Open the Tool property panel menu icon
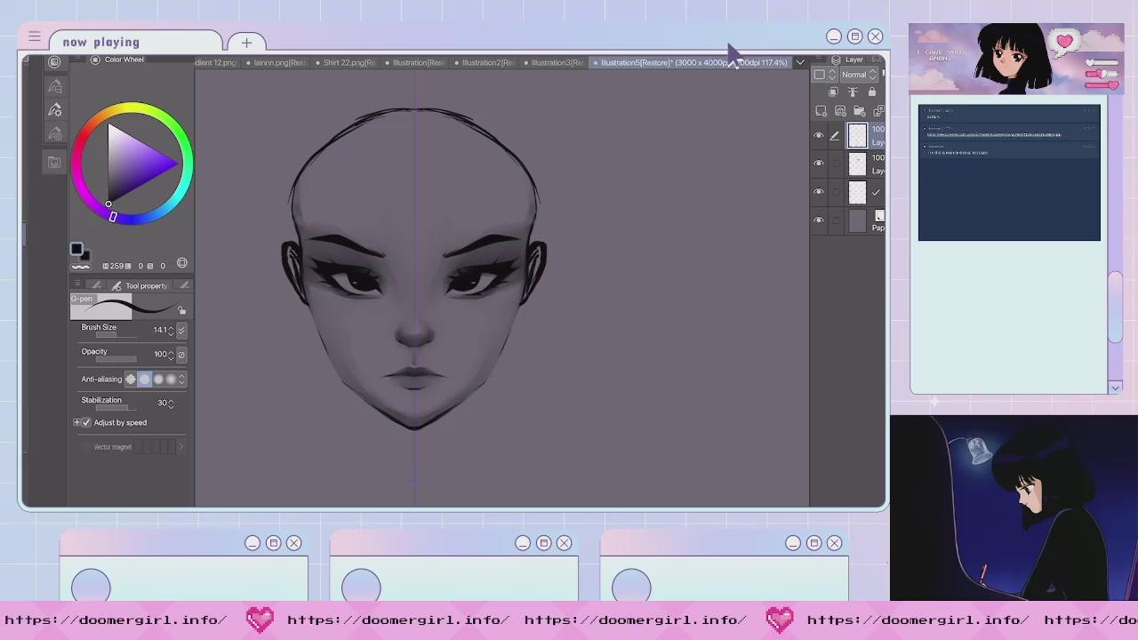 coord(76,284)
